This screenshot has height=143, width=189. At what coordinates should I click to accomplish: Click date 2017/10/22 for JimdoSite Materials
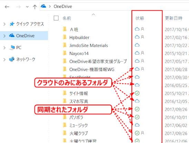pyautogui.click(x=176, y=46)
